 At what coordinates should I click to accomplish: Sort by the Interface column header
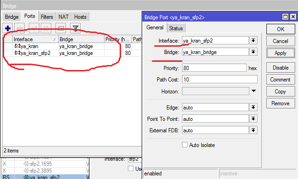click(x=35, y=39)
